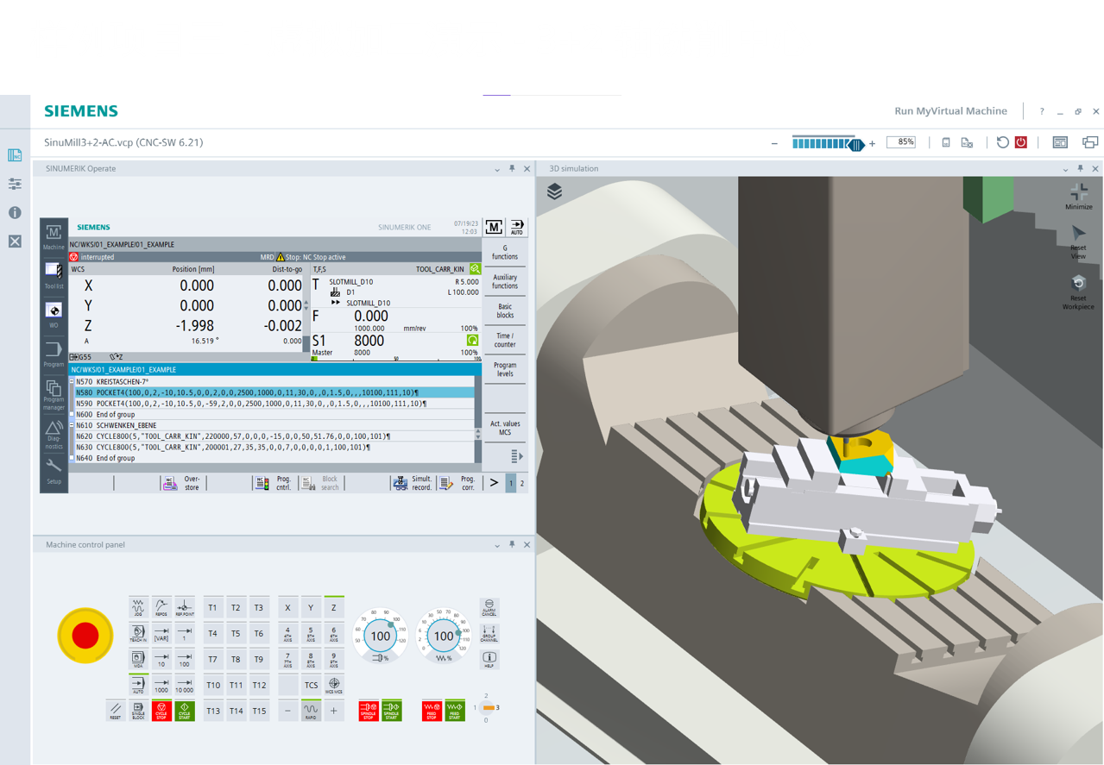Toggle SINGLE BLOCK key

(x=138, y=711)
